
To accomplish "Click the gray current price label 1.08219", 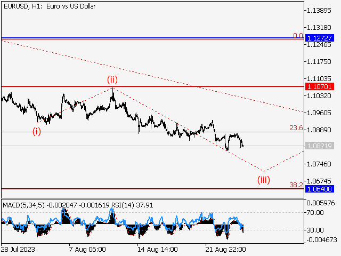I will (320, 146).
